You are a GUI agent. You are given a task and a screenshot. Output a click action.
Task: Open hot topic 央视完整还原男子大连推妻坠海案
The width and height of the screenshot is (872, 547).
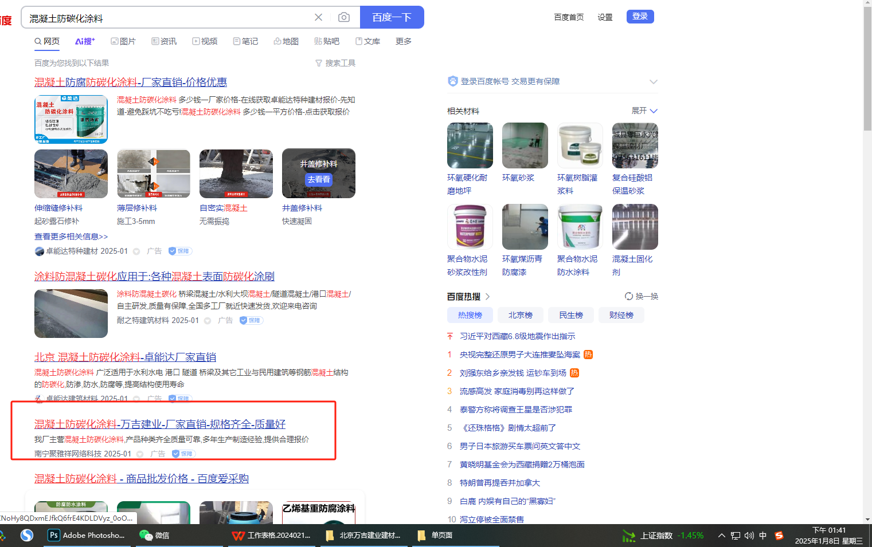tap(520, 355)
